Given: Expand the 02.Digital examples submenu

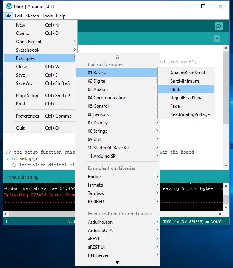Looking at the screenshot, I should 117,81.
